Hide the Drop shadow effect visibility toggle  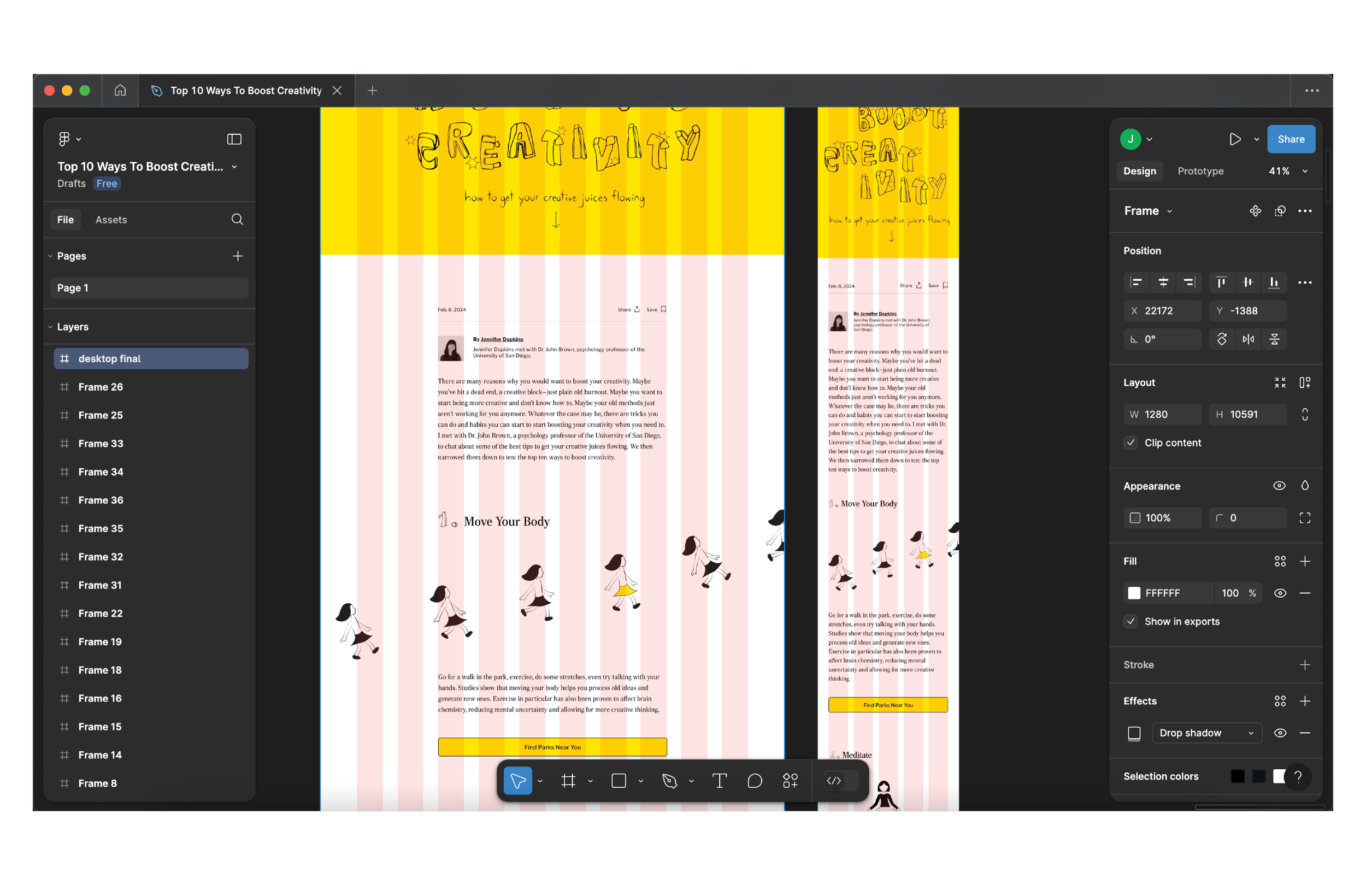coord(1280,733)
